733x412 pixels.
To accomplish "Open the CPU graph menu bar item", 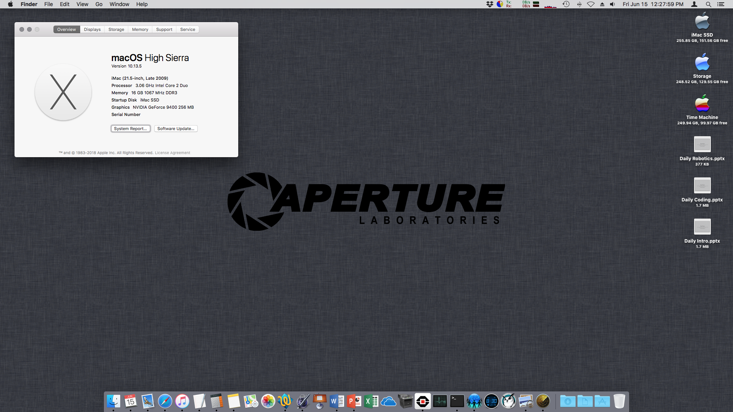I will click(x=550, y=4).
